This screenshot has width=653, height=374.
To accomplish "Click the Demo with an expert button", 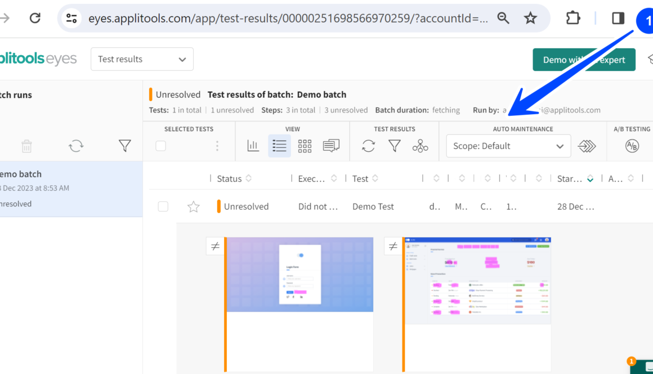I will (584, 60).
